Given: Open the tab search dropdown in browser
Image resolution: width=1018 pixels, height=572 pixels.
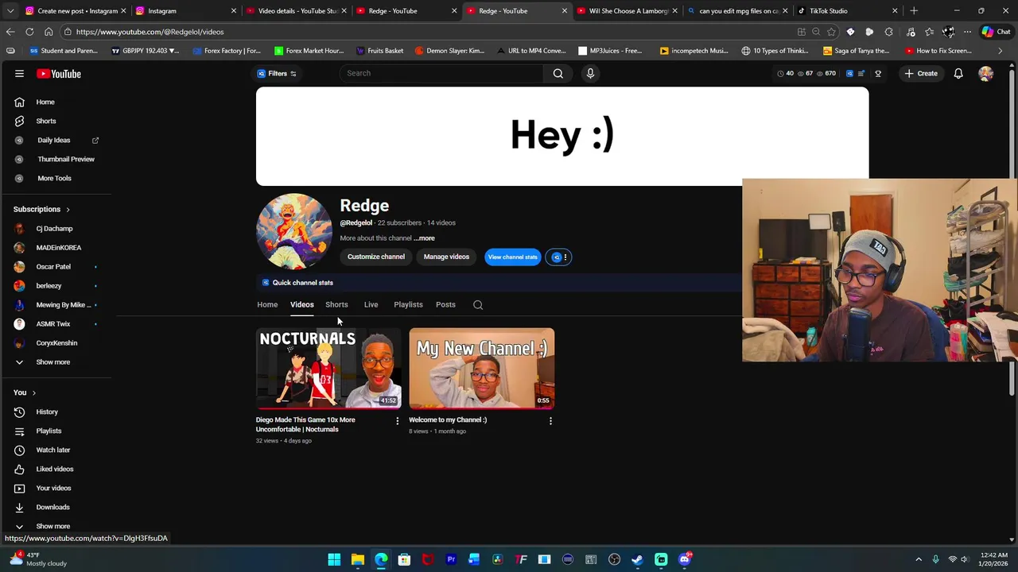Looking at the screenshot, I should pyautogui.click(x=10, y=11).
